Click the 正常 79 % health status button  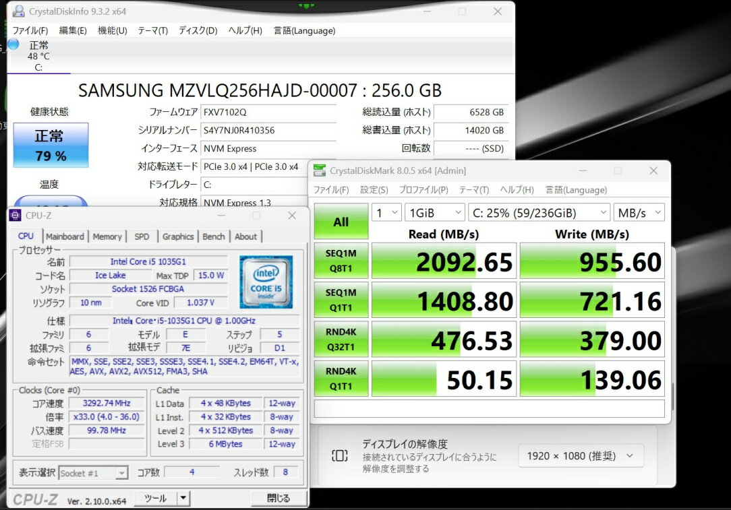tap(51, 146)
